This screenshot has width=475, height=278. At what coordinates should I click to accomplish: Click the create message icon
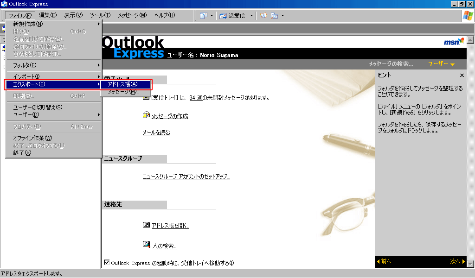pyautogui.click(x=146, y=115)
